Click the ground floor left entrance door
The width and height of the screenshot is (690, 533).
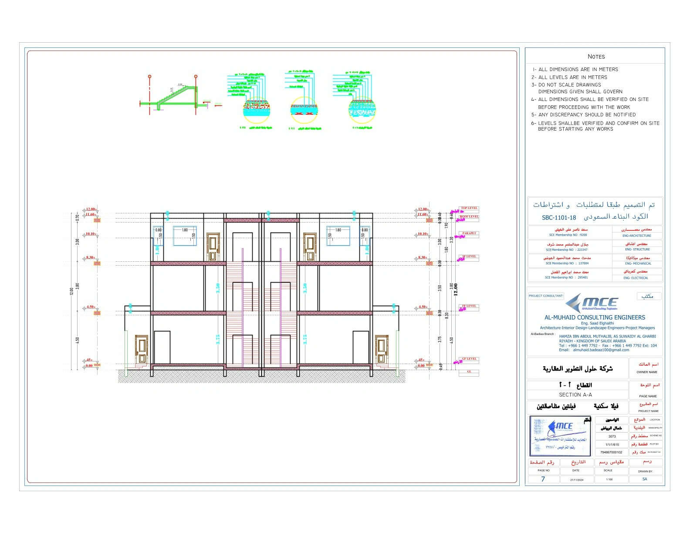tap(142, 350)
